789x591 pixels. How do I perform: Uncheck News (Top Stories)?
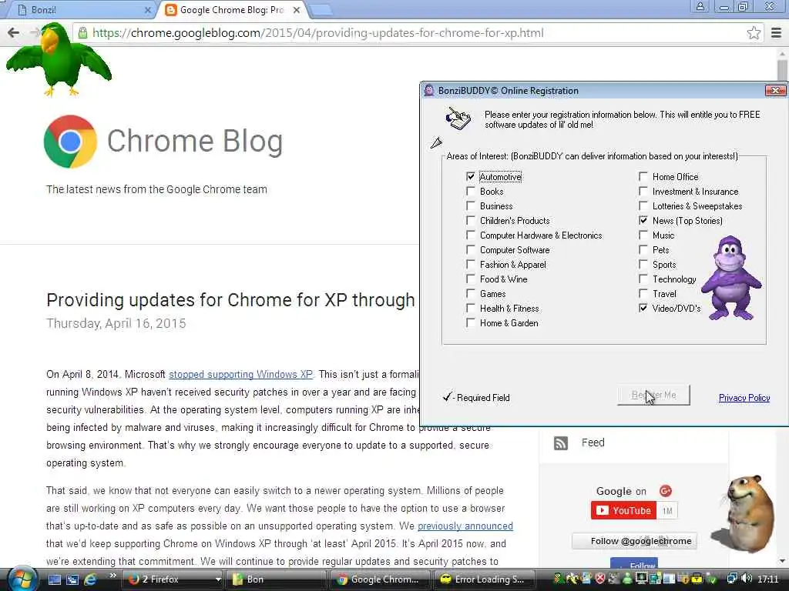click(x=643, y=221)
